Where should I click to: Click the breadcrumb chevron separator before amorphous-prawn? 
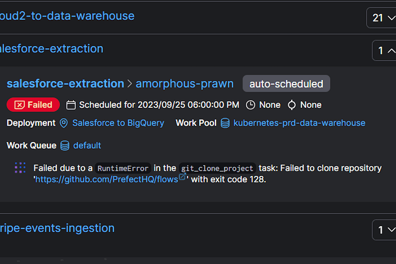pos(130,83)
